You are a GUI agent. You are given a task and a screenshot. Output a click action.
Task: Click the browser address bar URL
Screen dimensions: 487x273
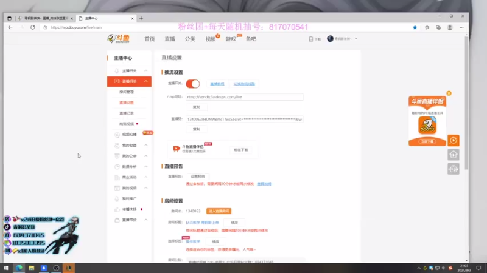[x=76, y=27]
